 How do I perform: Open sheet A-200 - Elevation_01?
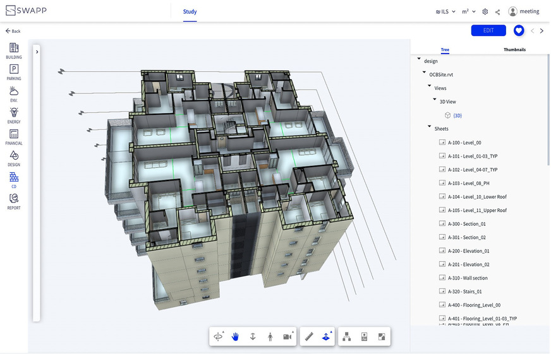pyautogui.click(x=464, y=251)
